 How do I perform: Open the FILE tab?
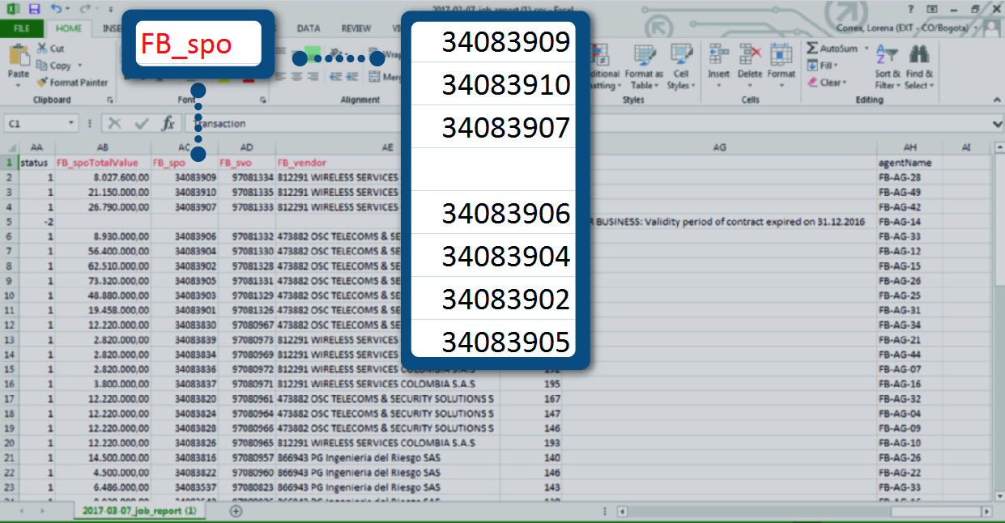22,28
